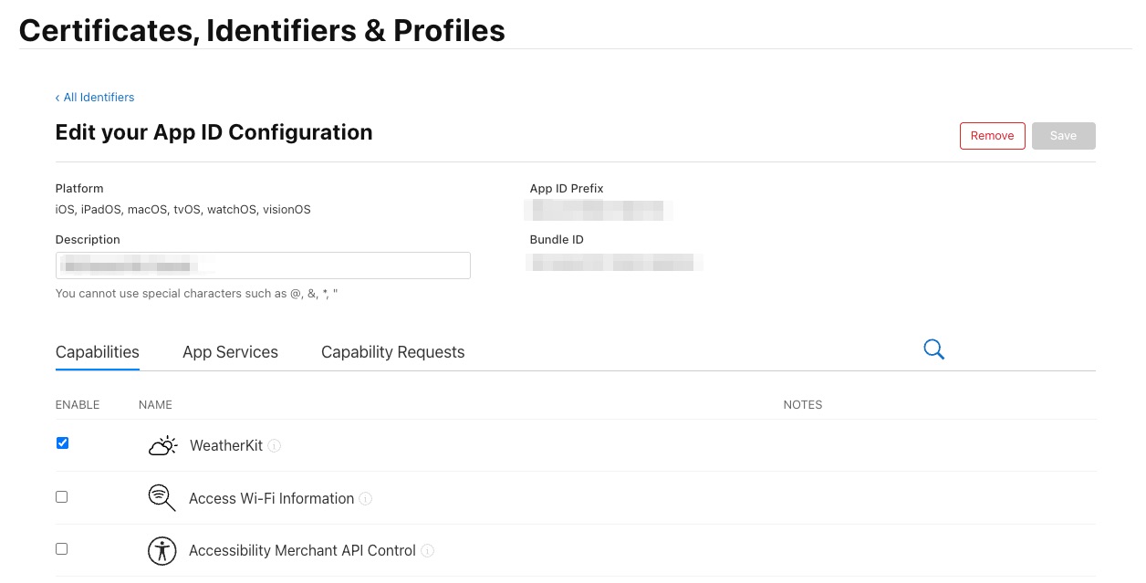
Task: Open the Capability Requests tab
Action: click(392, 352)
